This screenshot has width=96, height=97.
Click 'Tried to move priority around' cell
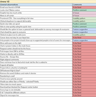pos(36,79)
